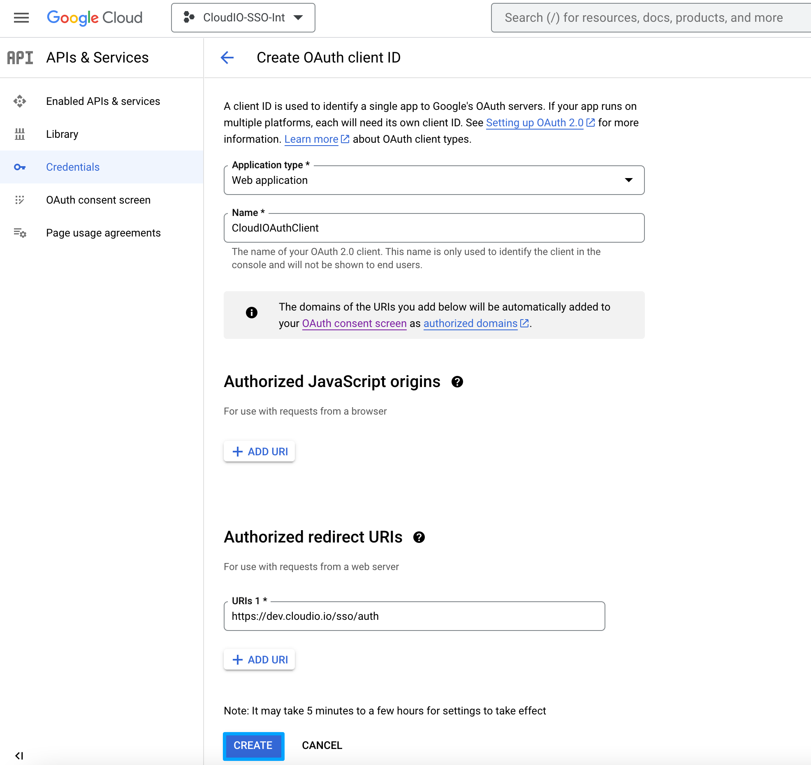Click the Google Cloud logo
Viewport: 811px width, 765px height.
95,18
